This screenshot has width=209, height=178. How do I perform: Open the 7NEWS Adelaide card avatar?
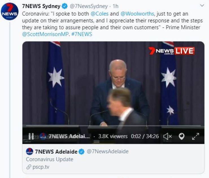coord(29,151)
